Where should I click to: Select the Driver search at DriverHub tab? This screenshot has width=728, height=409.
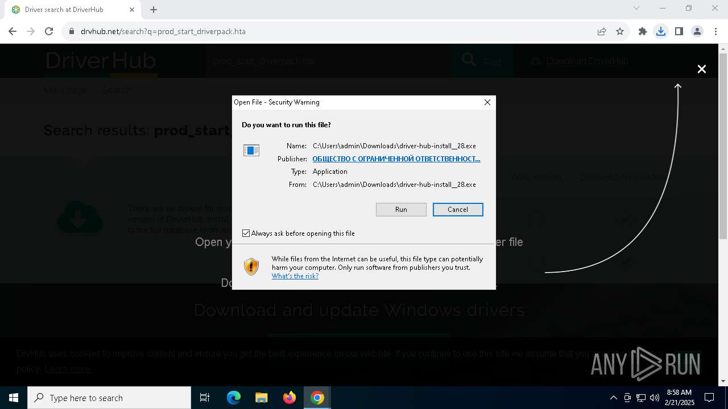[x=73, y=10]
